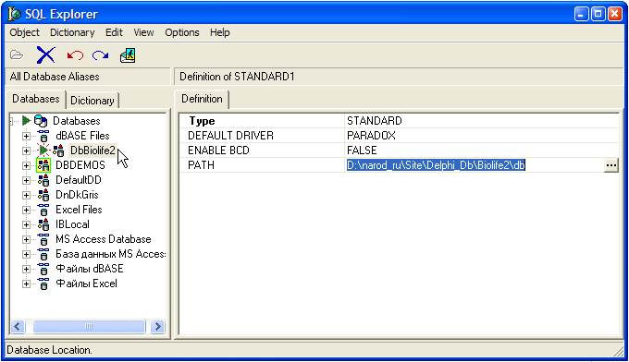Click the DbBiolife2 alias icon
629x362 pixels.
[58, 151]
